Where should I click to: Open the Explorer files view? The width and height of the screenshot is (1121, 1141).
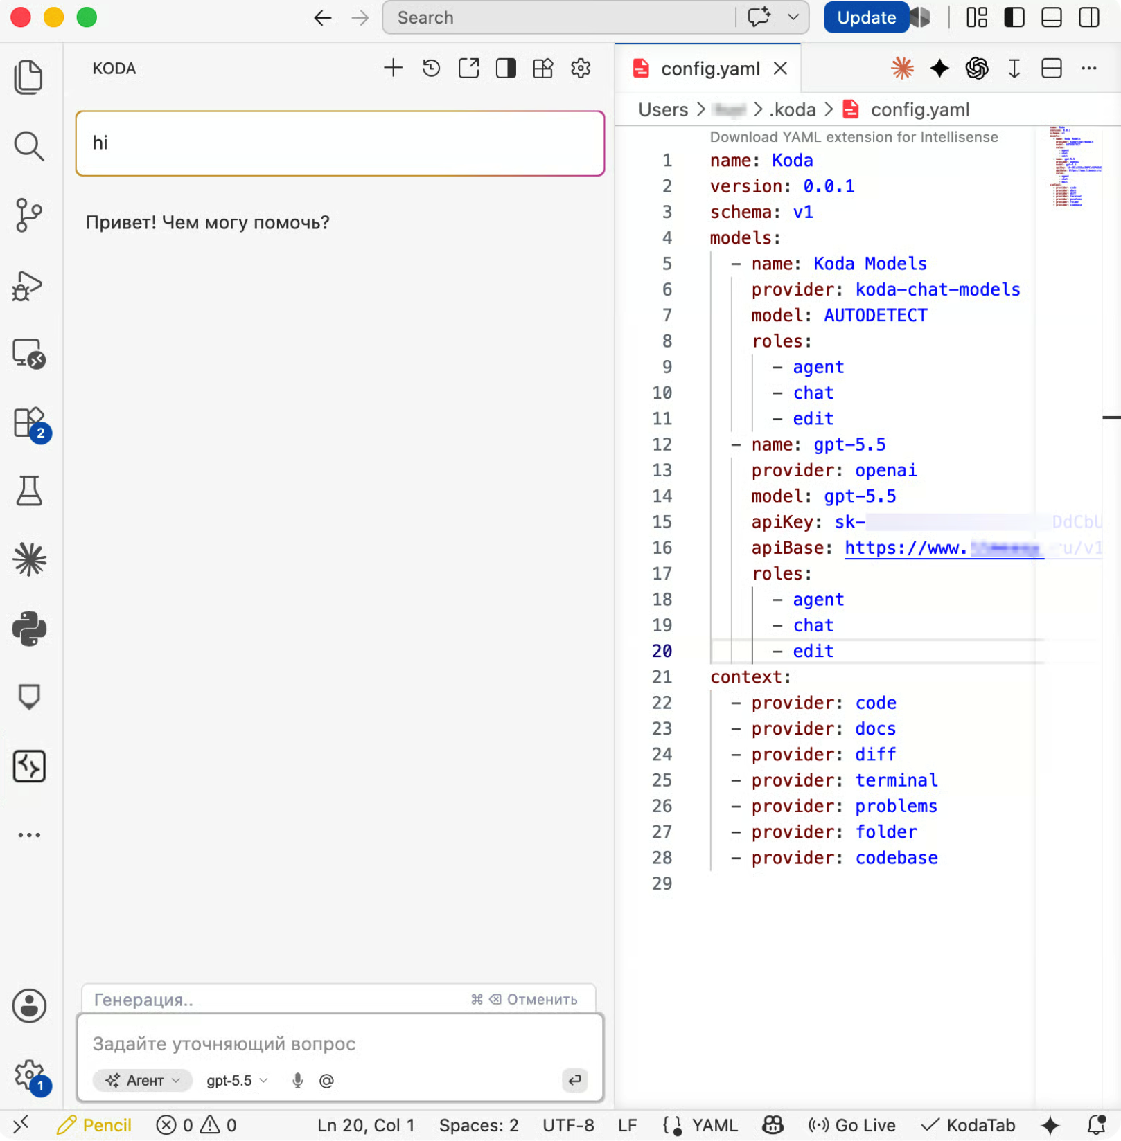28,76
